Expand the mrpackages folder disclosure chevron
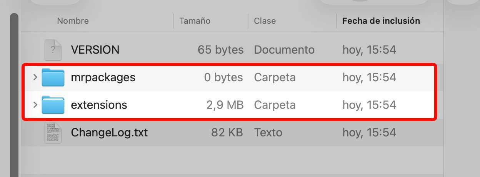Image resolution: width=480 pixels, height=177 pixels. tap(35, 77)
